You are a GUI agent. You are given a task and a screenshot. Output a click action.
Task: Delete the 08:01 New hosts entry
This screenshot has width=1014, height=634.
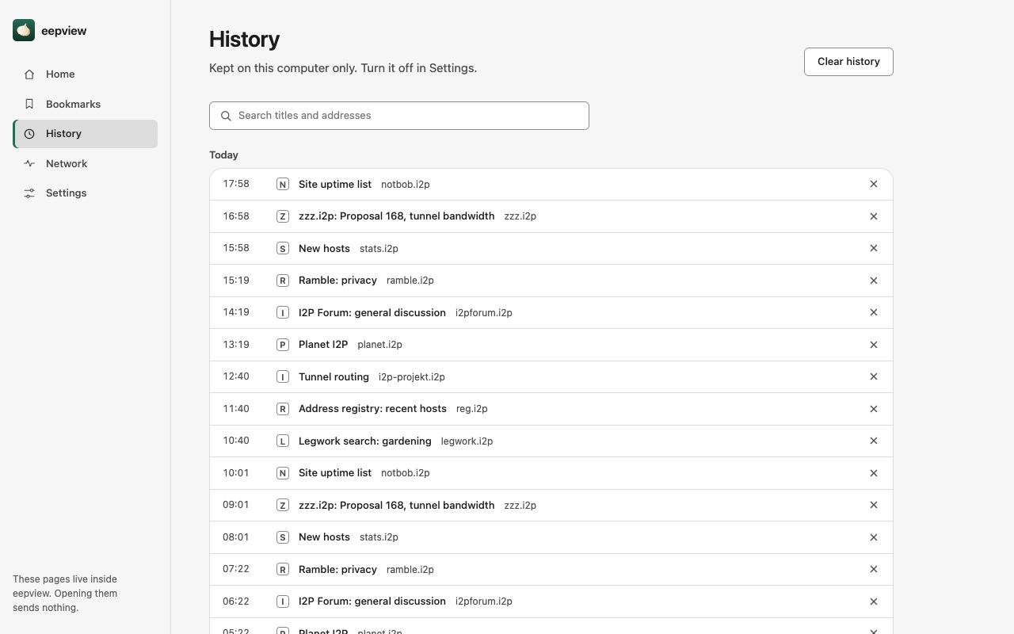coord(874,537)
